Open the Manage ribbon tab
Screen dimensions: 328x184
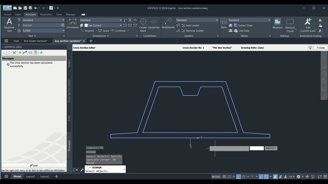point(70,15)
